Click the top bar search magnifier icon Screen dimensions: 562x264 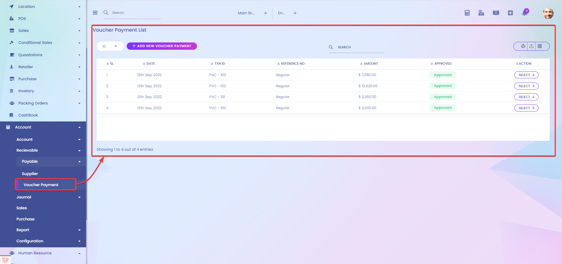[x=106, y=12]
